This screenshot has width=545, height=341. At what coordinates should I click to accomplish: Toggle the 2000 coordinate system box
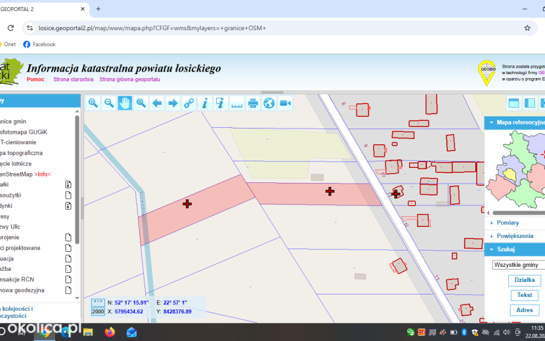98,311
